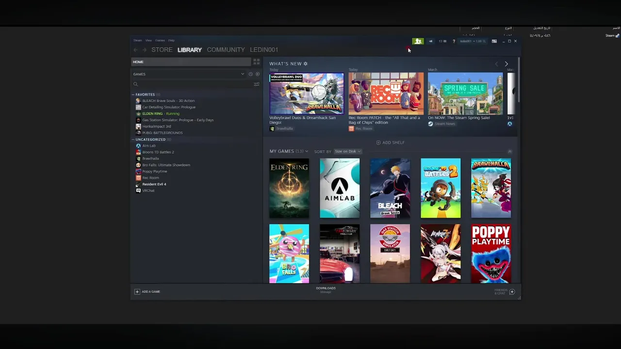This screenshot has width=621, height=349.
Task: Select PUBG: BATTLEGROUNDS in list
Action: pos(162,133)
